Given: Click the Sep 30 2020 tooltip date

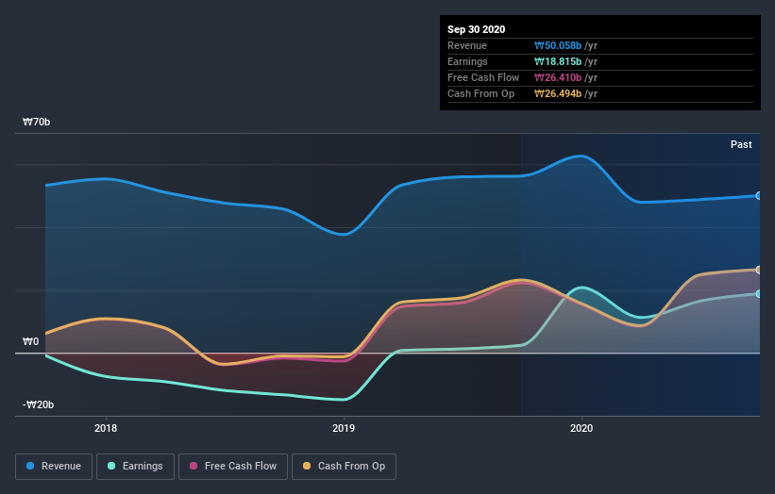Looking at the screenshot, I should (x=476, y=29).
